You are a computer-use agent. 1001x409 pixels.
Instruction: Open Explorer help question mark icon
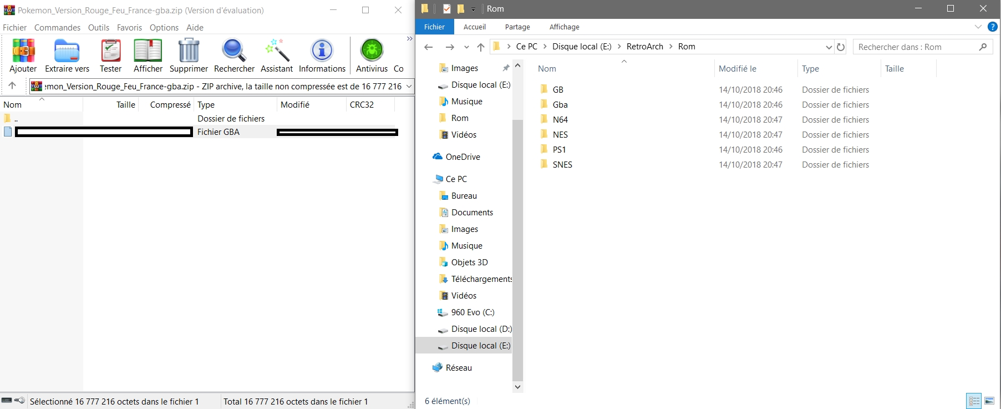pyautogui.click(x=993, y=27)
